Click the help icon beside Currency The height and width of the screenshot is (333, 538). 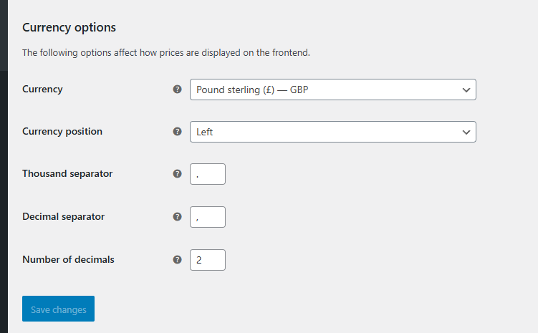(177, 90)
